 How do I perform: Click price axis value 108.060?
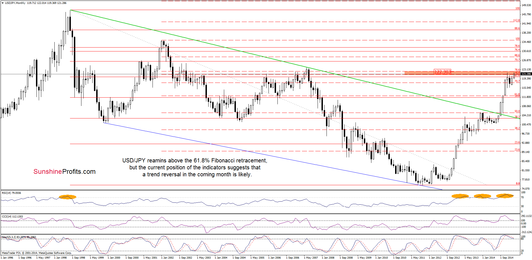tap(526, 106)
